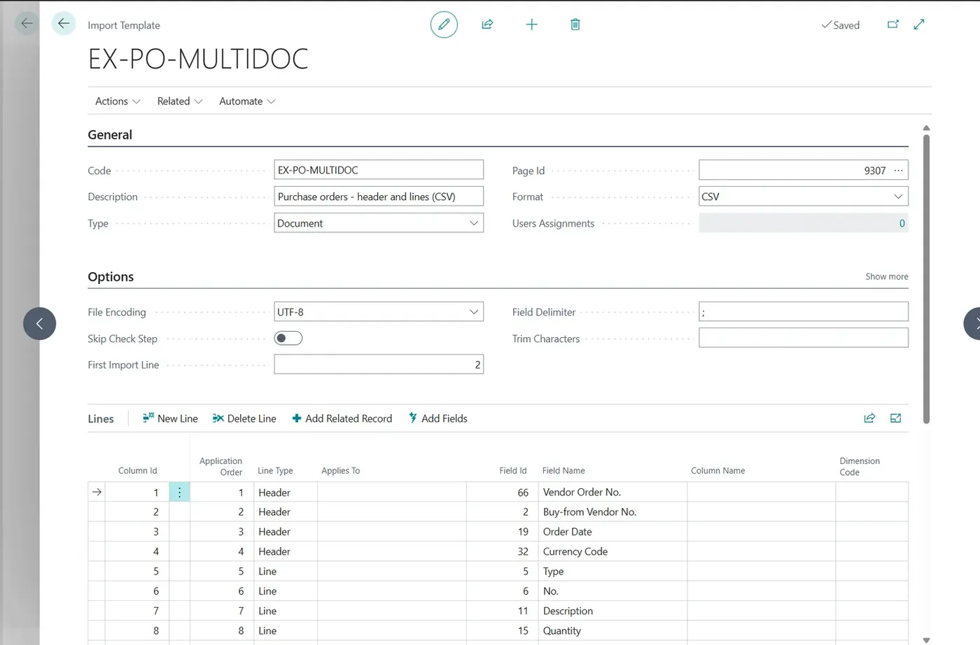Click Show more in Options
The width and height of the screenshot is (980, 645).
tap(887, 276)
